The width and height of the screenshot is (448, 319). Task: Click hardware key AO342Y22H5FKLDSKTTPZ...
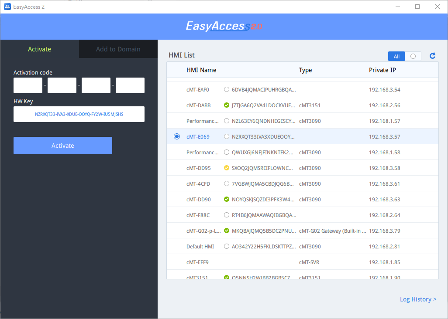coord(264,246)
